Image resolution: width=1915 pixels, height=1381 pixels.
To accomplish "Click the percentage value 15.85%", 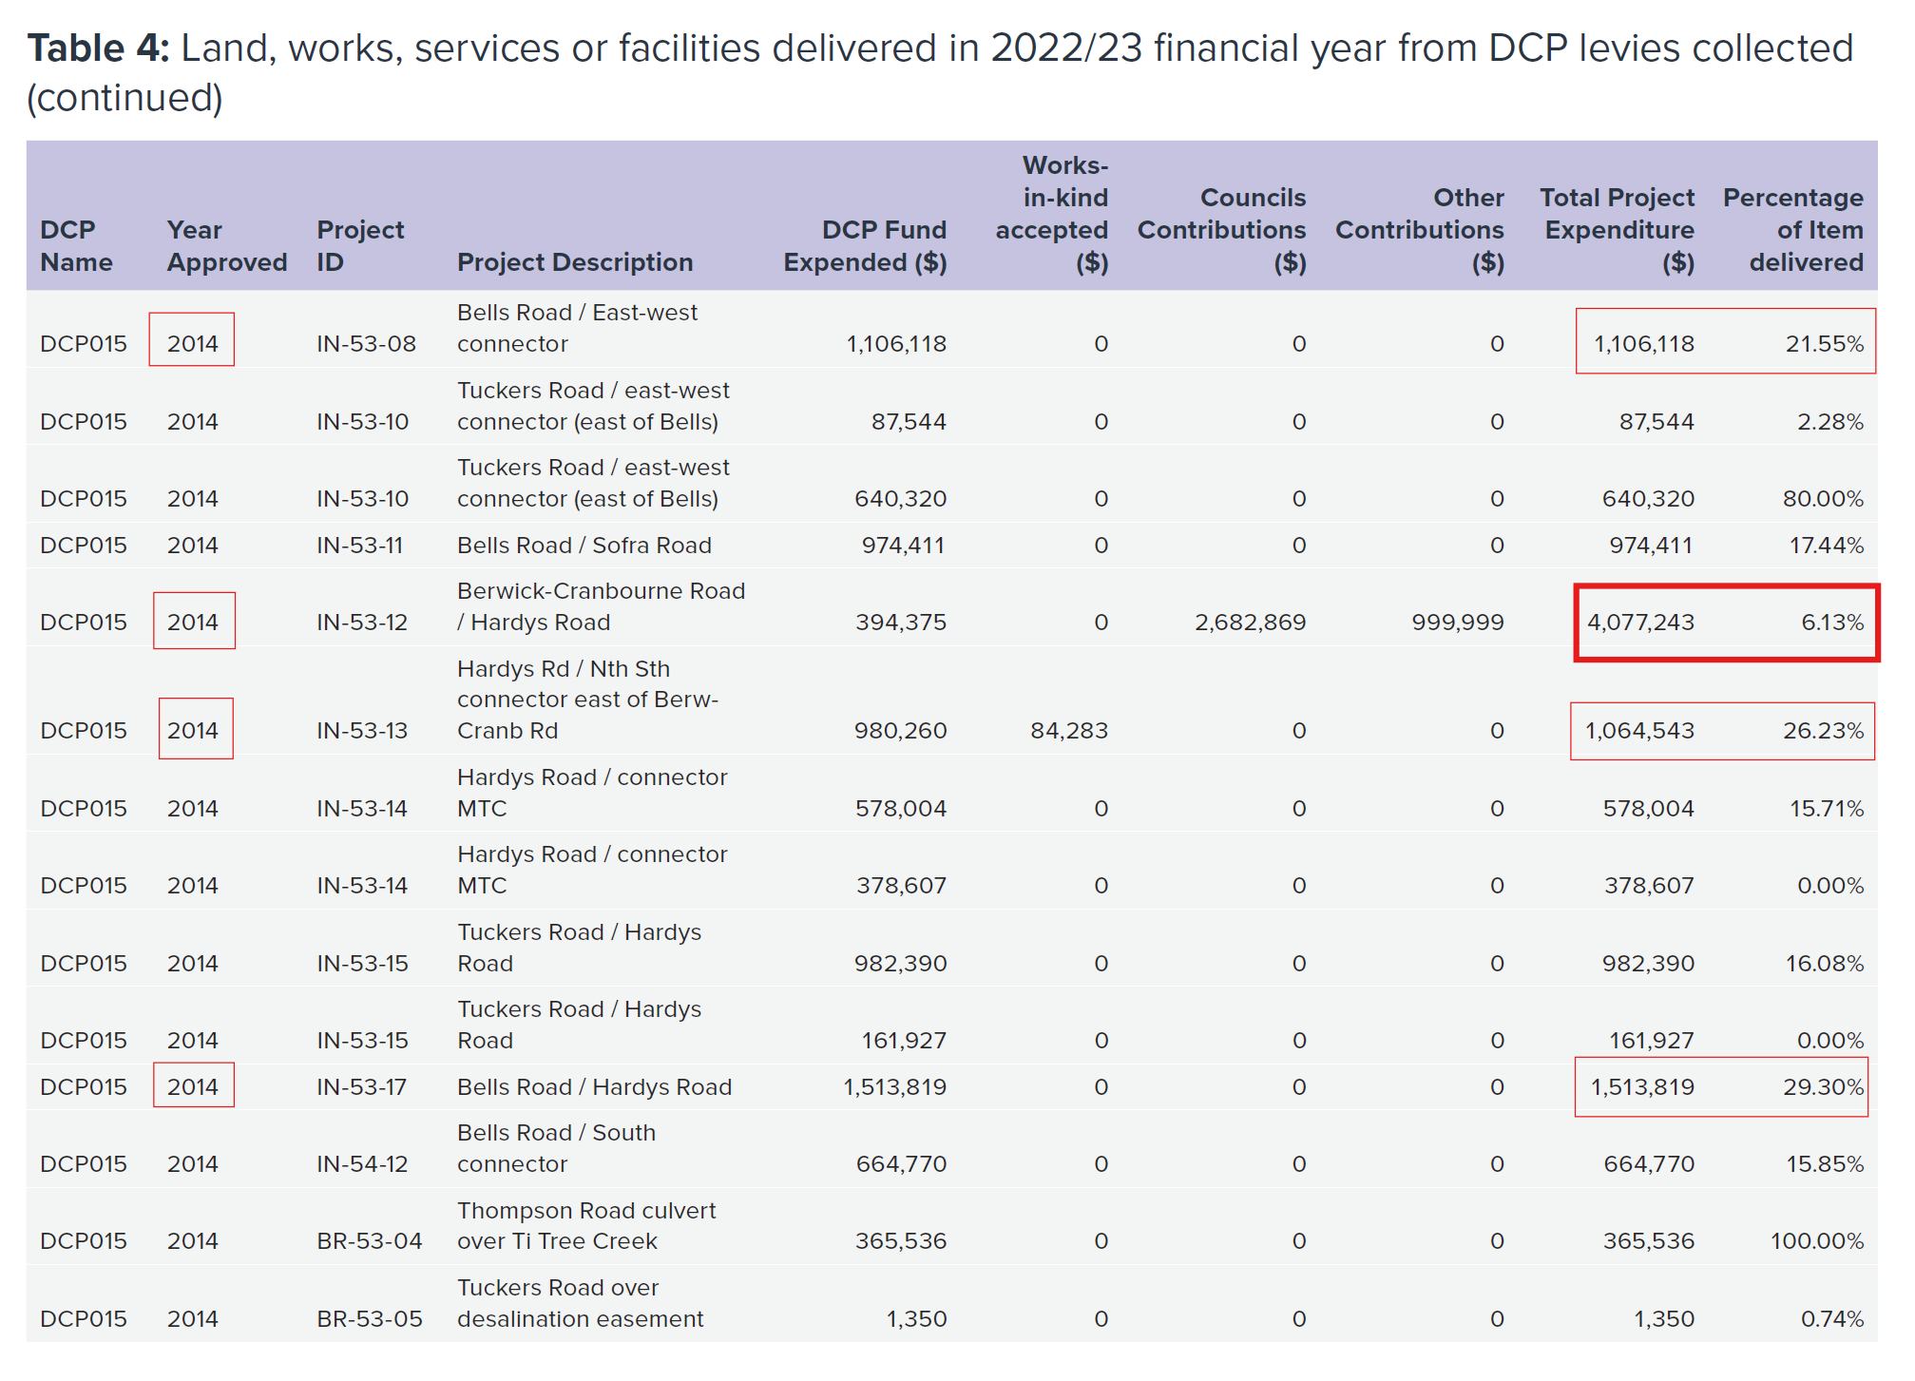I will [1825, 1164].
